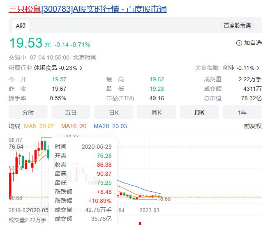Click the 总市值 value 78.32亿
Image resolution: width=270 pixels, height=225 pixels.
252,98
